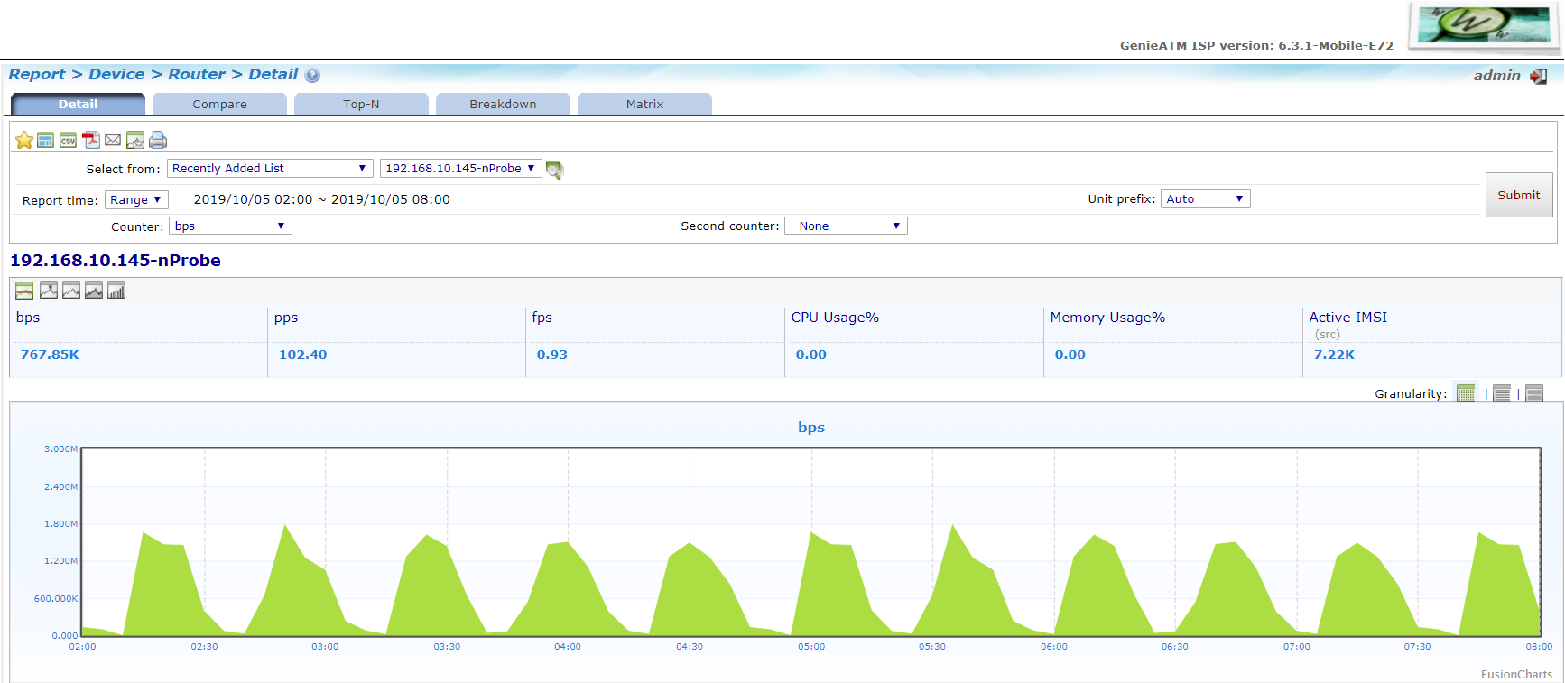Click the table view export icon

tap(46, 140)
